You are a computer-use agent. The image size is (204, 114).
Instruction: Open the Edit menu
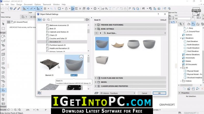click(7, 4)
